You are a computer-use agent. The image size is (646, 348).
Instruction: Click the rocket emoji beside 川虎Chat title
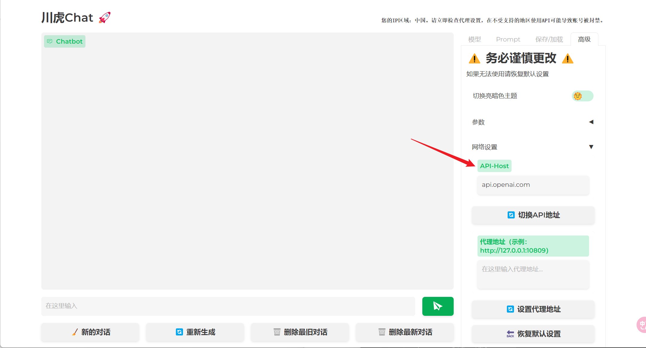tap(104, 17)
